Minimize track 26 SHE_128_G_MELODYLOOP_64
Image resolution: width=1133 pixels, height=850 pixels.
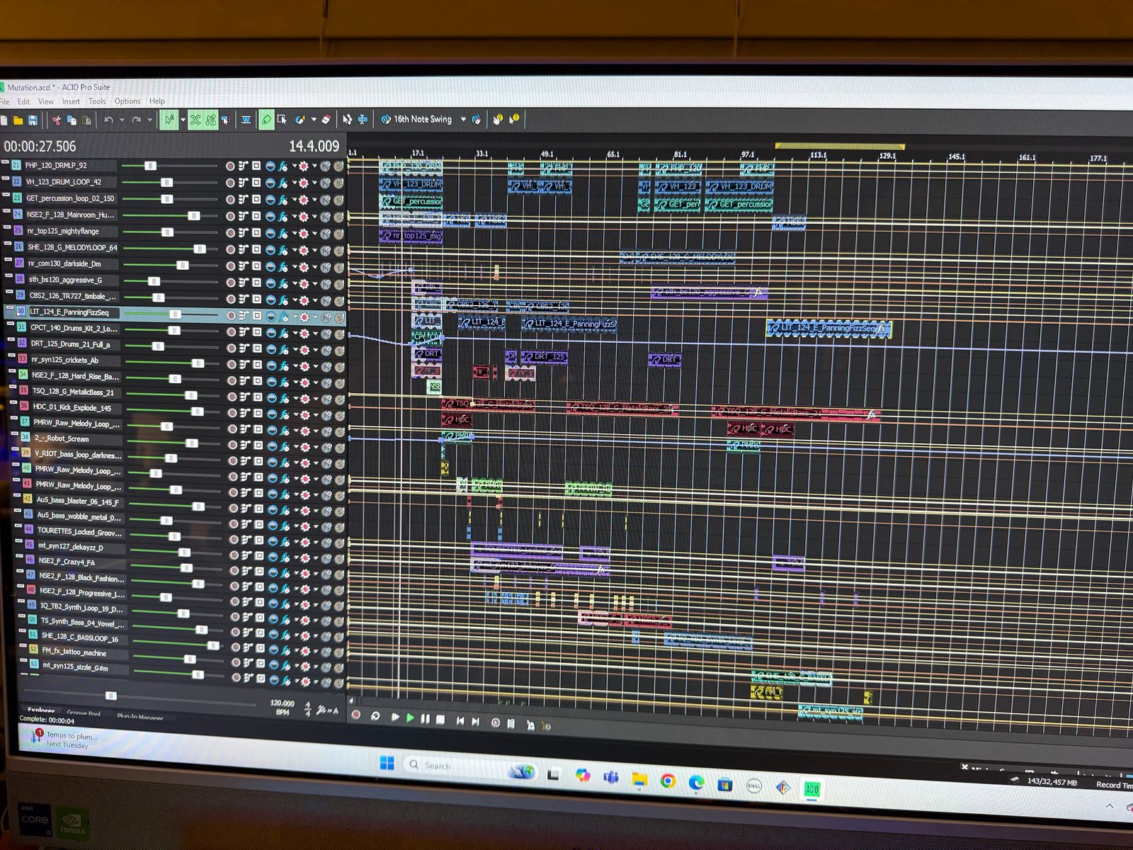point(8,245)
